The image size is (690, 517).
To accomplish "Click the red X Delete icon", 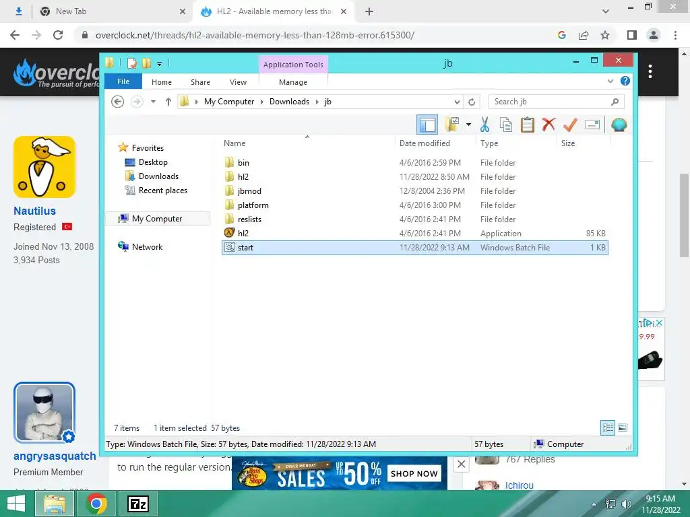I will [548, 125].
